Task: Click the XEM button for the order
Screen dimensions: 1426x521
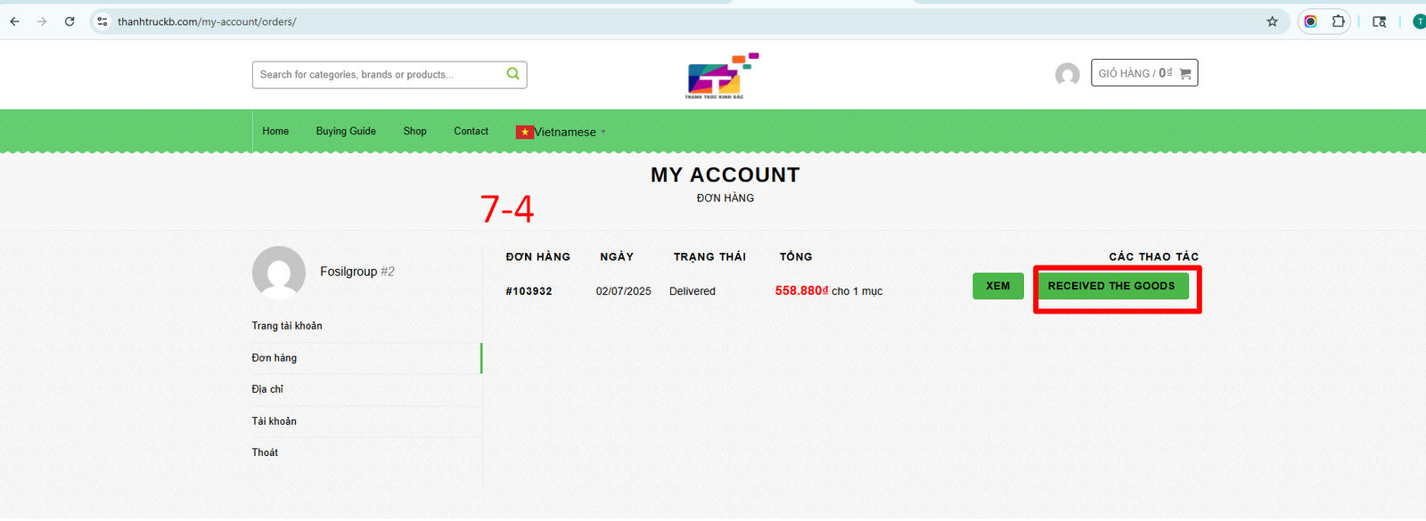Action: [x=998, y=286]
